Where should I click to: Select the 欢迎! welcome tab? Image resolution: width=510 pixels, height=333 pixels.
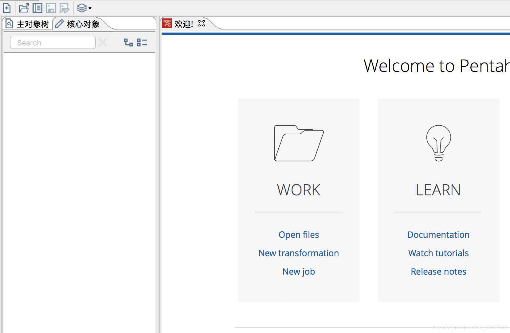click(184, 24)
